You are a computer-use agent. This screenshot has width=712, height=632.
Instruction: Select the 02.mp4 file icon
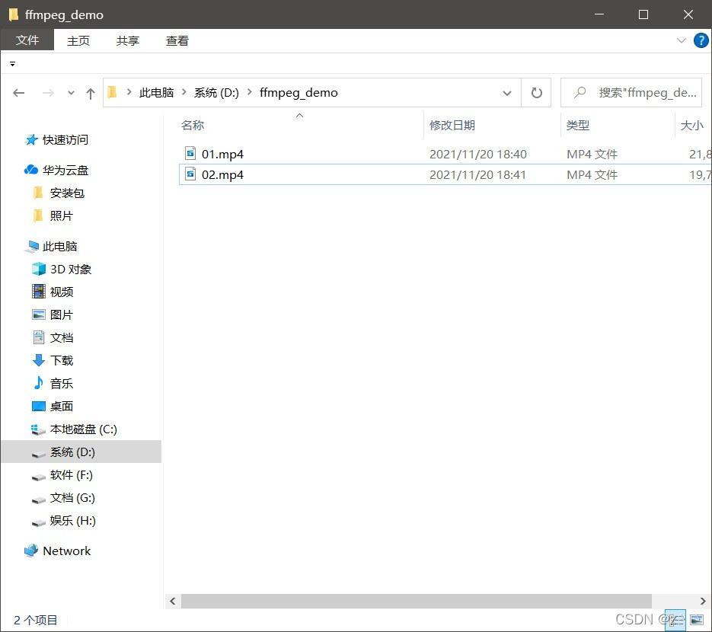coord(190,174)
